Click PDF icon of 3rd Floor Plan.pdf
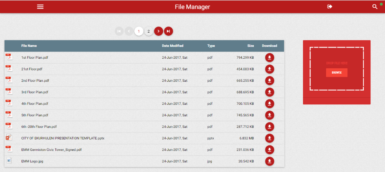Viewport: 385px width, 172px height. point(9,91)
